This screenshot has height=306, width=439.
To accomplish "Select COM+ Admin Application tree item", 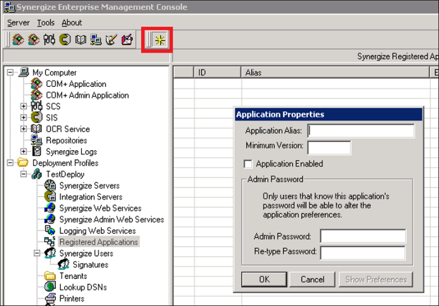I will [87, 95].
